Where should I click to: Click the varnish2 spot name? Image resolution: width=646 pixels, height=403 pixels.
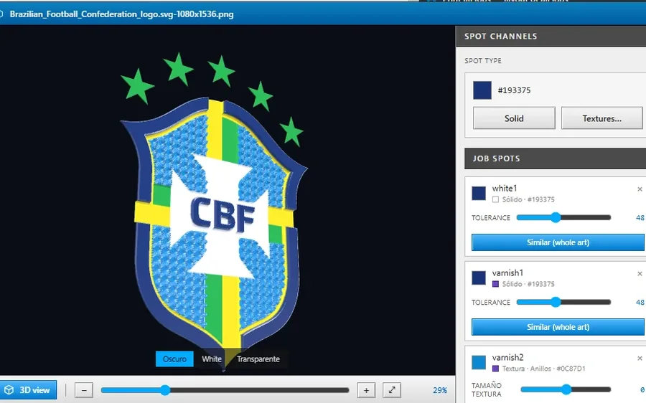click(x=507, y=357)
